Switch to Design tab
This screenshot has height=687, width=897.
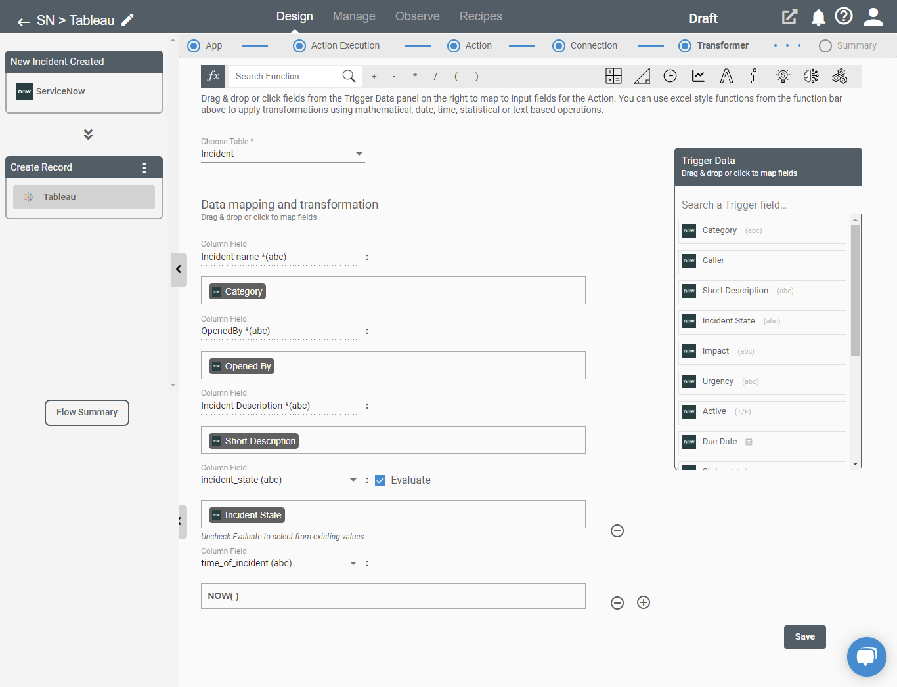tap(295, 16)
